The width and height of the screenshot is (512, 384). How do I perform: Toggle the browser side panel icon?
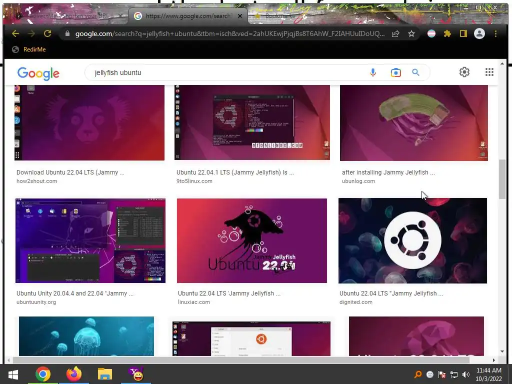coord(463,33)
